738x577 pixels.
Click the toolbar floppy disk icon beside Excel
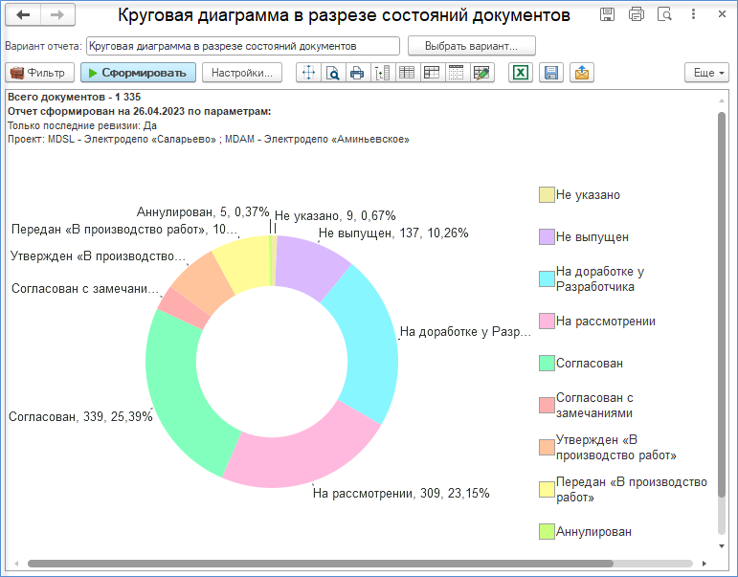550,73
